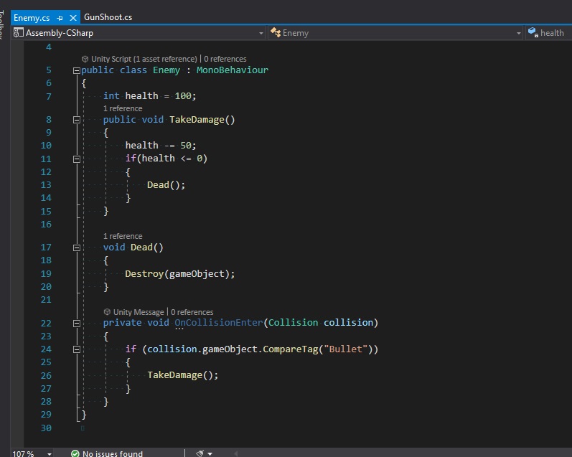Click '1 reference' above the Dead method

pyautogui.click(x=123, y=236)
